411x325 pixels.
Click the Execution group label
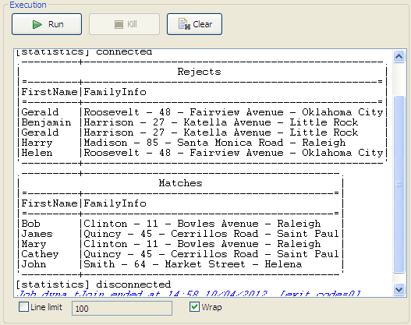(28, 5)
